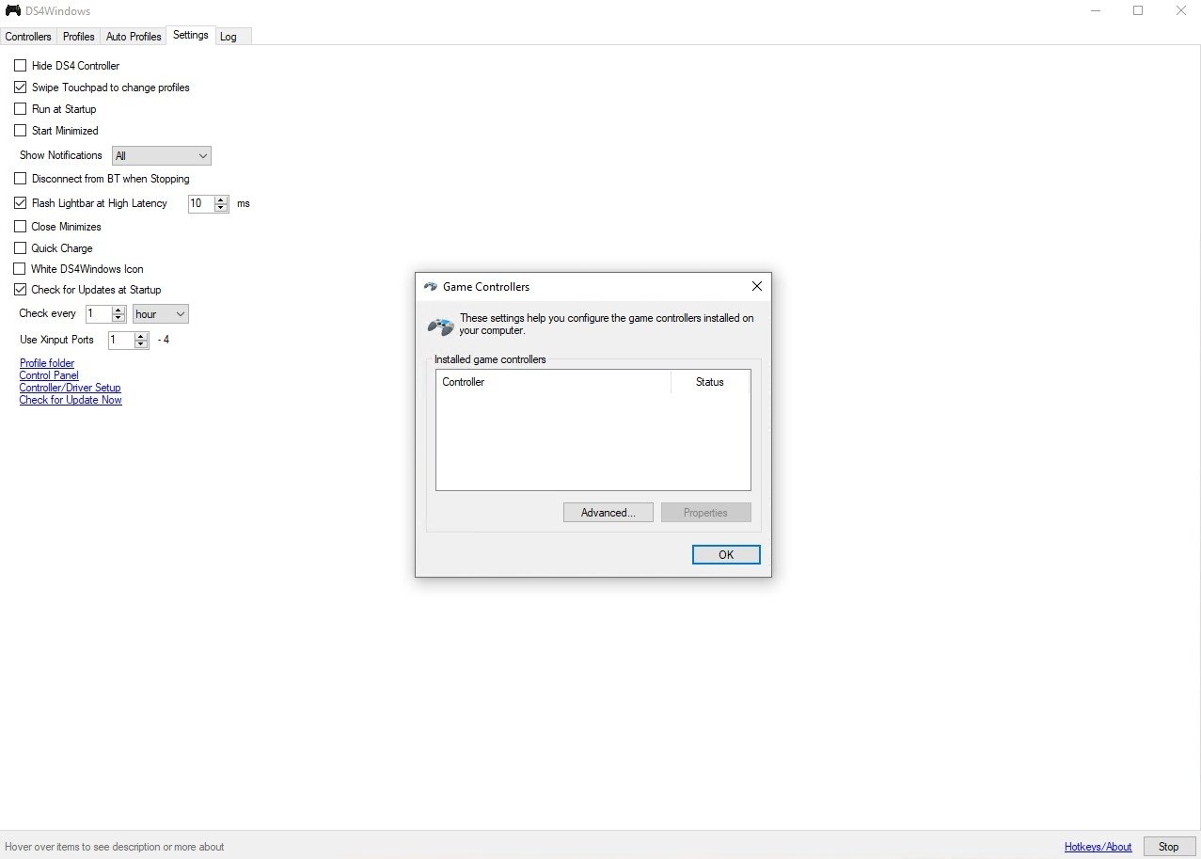Go to the Auto Profiles tab
The height and width of the screenshot is (859, 1201).
coord(134,37)
